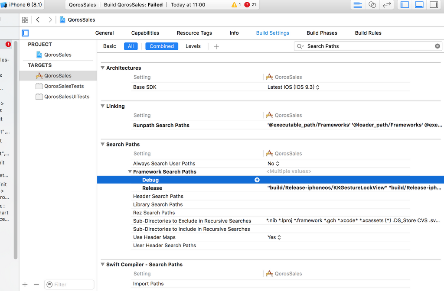Select the Release framework search path row
This screenshot has width=444, height=291.
pyautogui.click(x=271, y=188)
